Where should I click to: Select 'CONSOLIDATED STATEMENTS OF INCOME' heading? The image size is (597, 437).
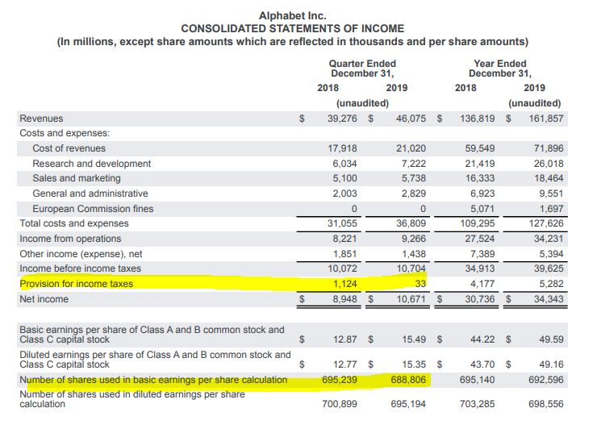(292, 28)
